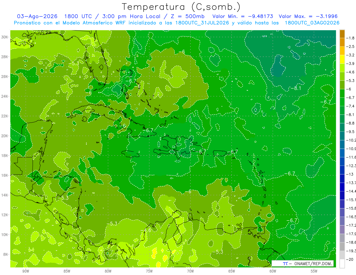Select the title 'Temperatura (C,somb.)'
The height and width of the screenshot is (275, 356).
pos(181,7)
